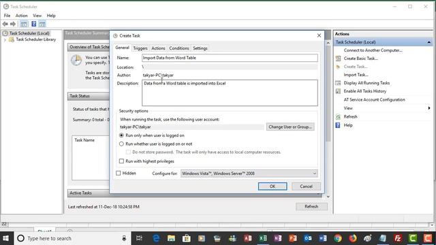436x245 pixels.
Task: Click Connect to Another Computer link
Action: (x=373, y=50)
